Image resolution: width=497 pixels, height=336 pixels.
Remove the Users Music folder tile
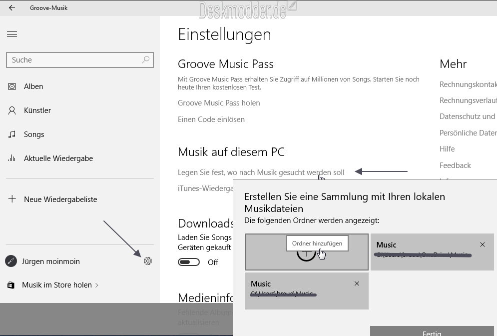tap(357, 283)
